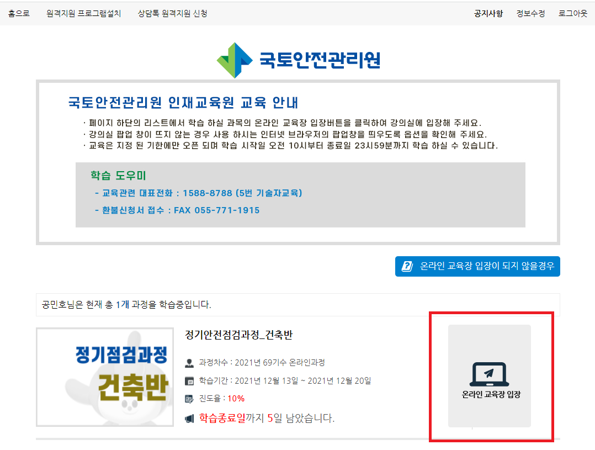Click the FAX 055-771-1915 line
This screenshot has width=595, height=450.
point(177,210)
